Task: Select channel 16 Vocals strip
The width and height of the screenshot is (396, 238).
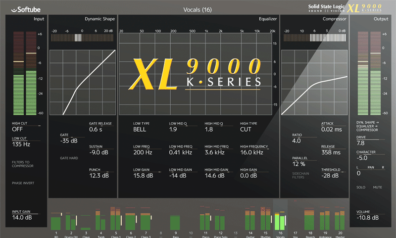Action: [280, 219]
